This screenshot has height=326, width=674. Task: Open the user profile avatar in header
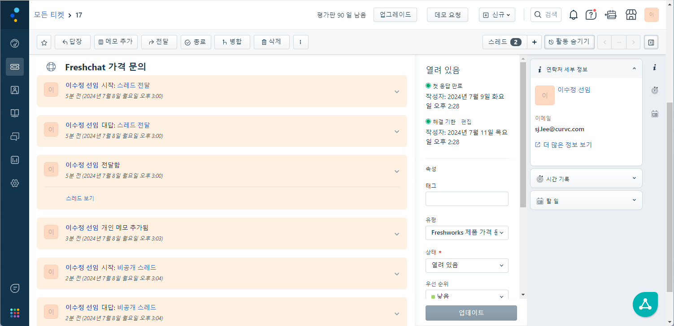pyautogui.click(x=651, y=15)
